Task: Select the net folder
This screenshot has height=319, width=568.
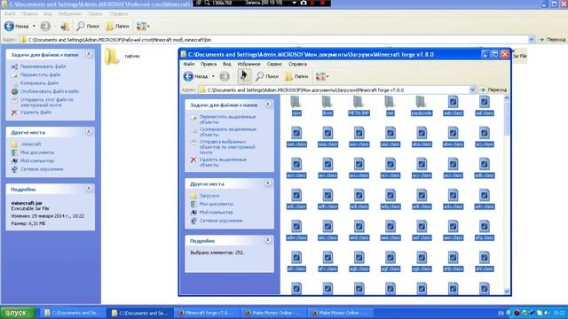Action: (x=390, y=105)
